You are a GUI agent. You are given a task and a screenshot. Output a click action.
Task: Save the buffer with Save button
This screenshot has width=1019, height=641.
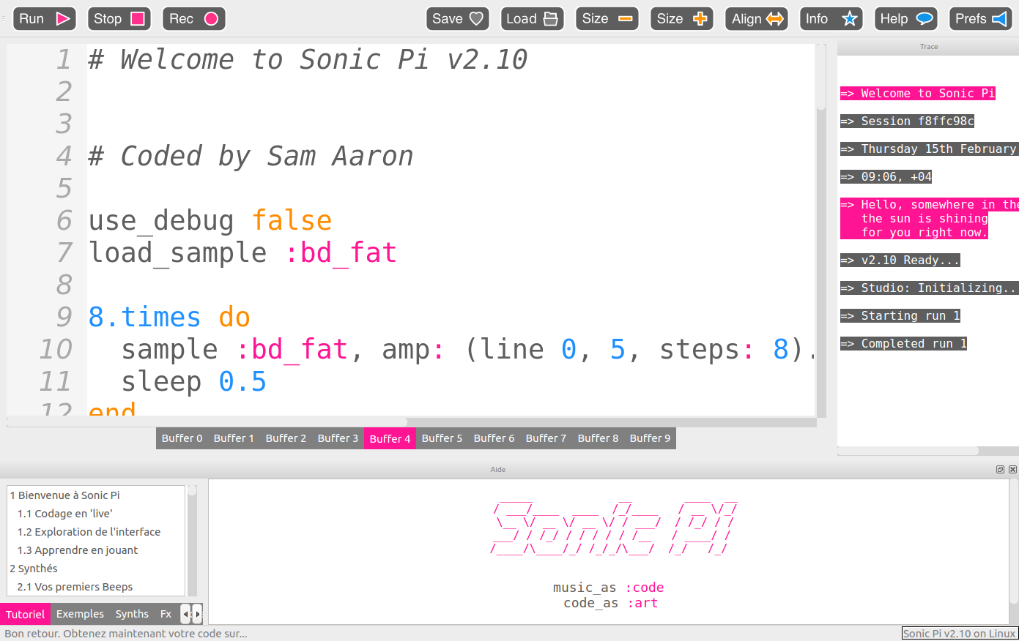(x=457, y=19)
